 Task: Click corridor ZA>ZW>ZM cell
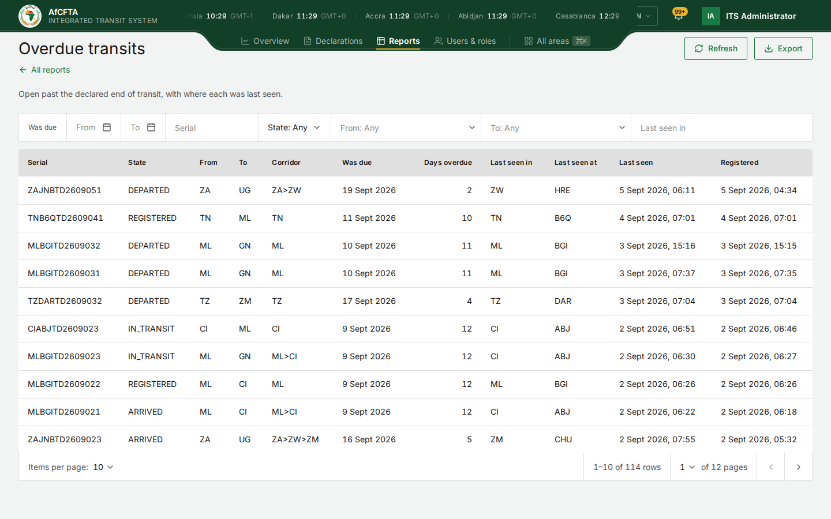tap(295, 439)
